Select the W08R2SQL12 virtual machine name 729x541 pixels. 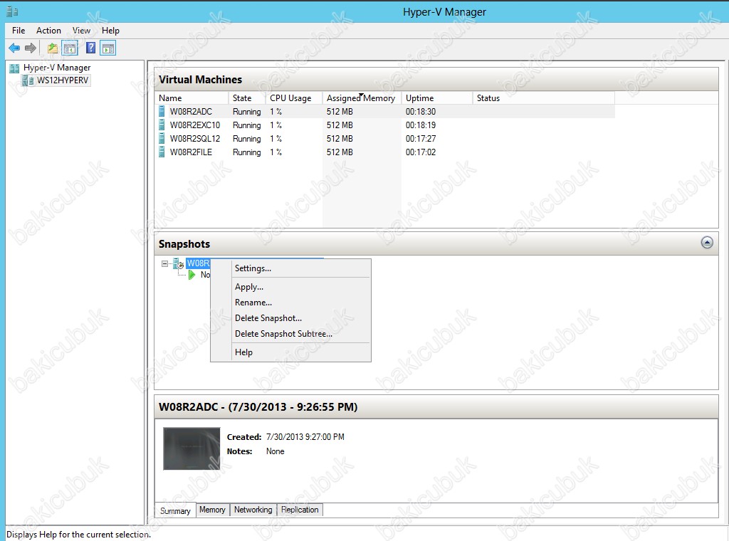coord(195,139)
